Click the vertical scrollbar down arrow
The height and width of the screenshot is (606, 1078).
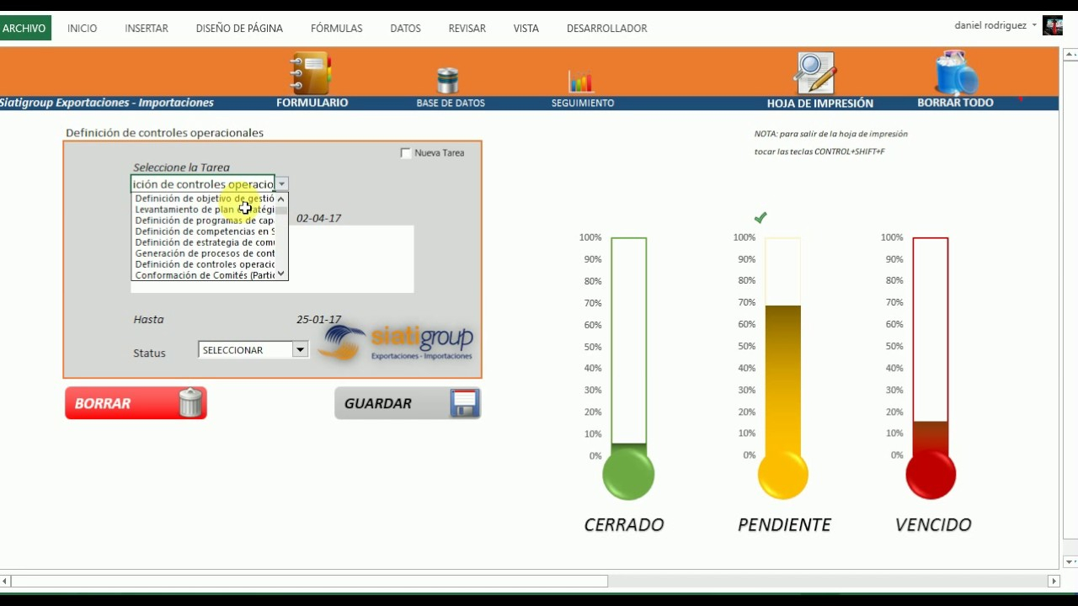1070,561
